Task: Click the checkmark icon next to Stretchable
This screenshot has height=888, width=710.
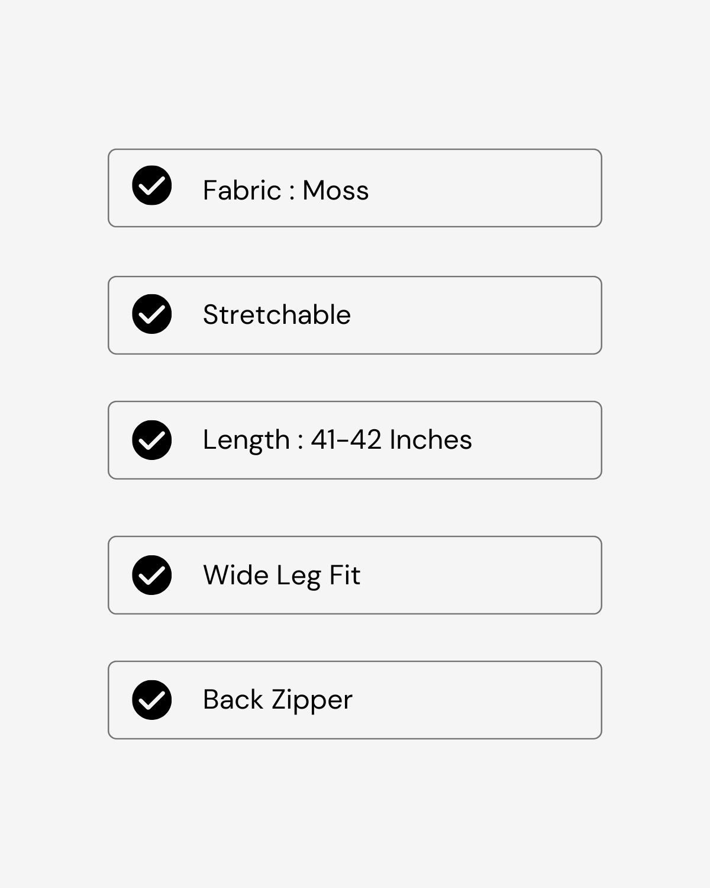Action: click(x=152, y=314)
